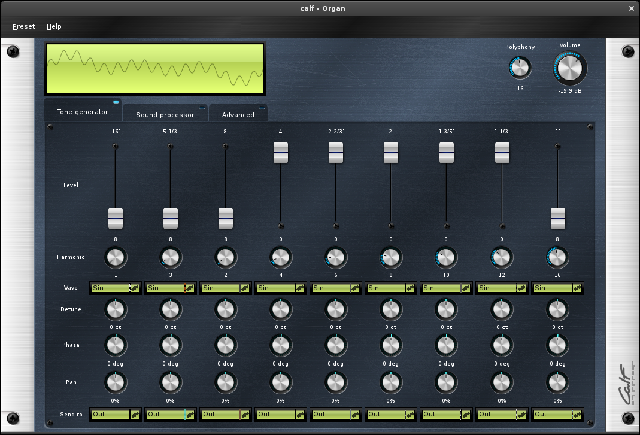Click the 4' Level drawbar slider handle

point(281,153)
